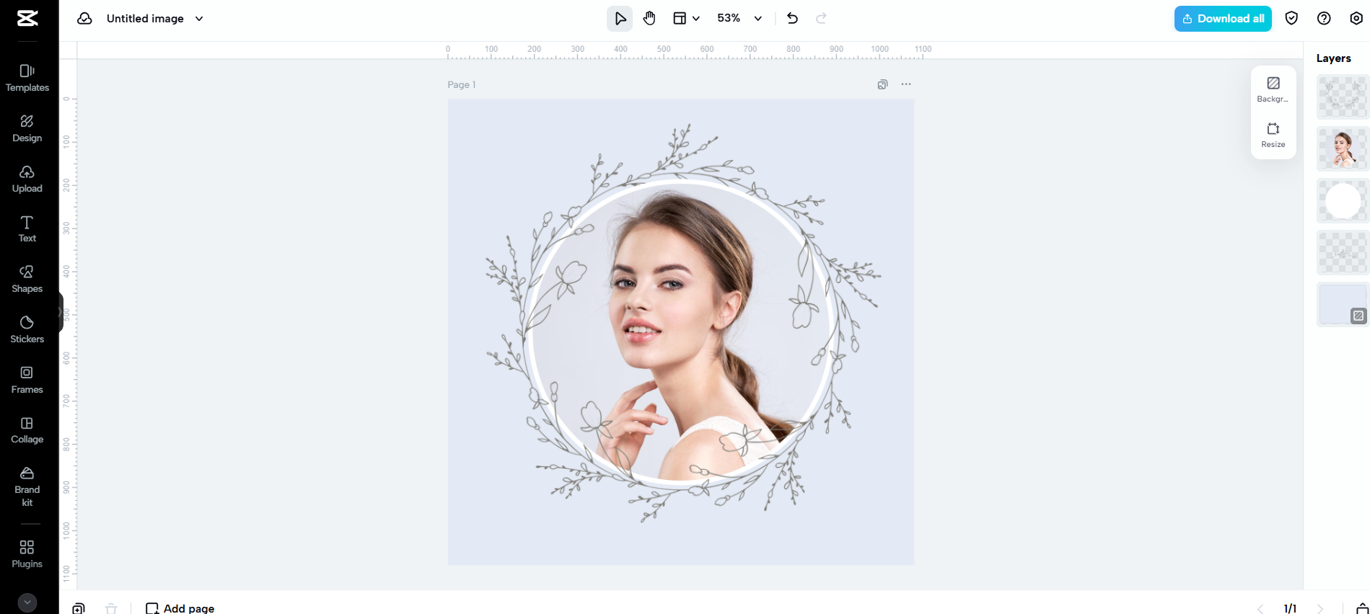Open the Plugins panel

click(27, 554)
